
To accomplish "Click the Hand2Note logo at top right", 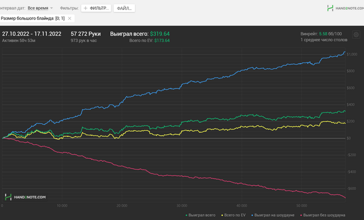I will 345,8.
